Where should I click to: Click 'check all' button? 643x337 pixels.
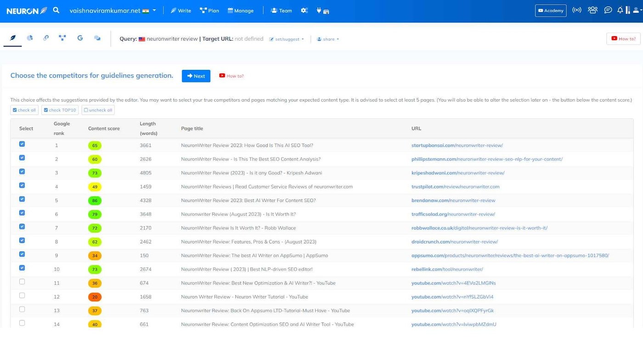click(x=24, y=110)
